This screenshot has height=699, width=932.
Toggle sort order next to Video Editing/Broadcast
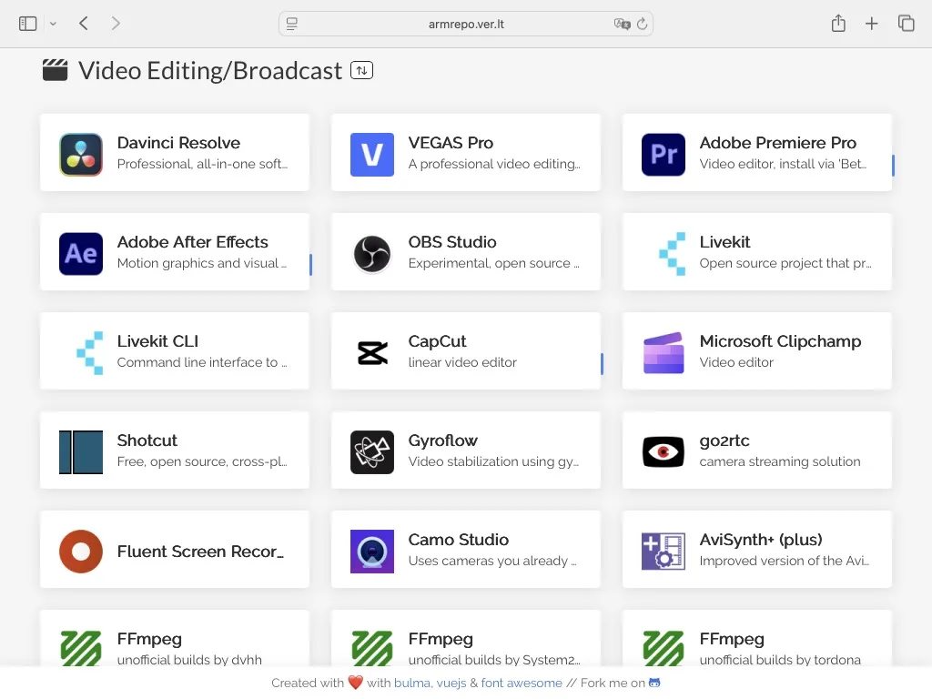point(361,70)
